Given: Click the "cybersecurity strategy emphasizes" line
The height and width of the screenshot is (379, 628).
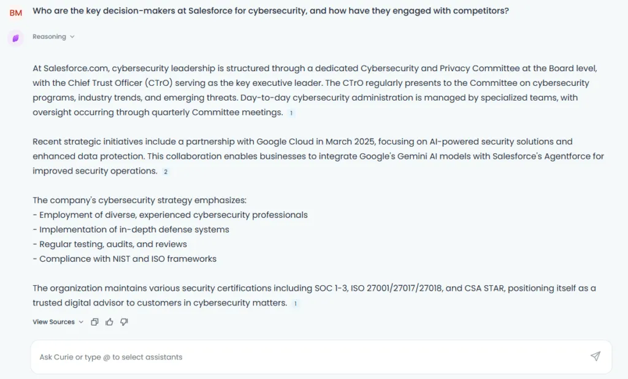Looking at the screenshot, I should coord(139,200).
